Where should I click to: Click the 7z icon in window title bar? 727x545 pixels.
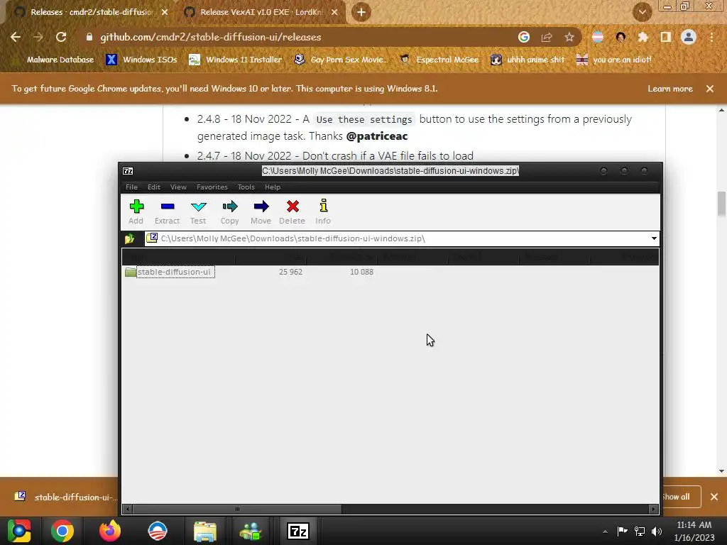click(128, 171)
